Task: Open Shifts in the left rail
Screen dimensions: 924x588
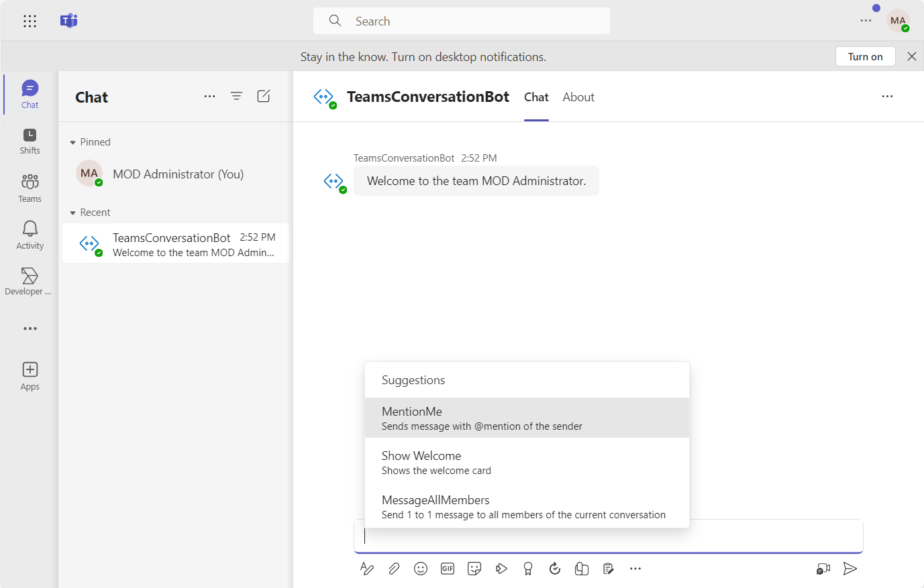Action: click(x=30, y=141)
